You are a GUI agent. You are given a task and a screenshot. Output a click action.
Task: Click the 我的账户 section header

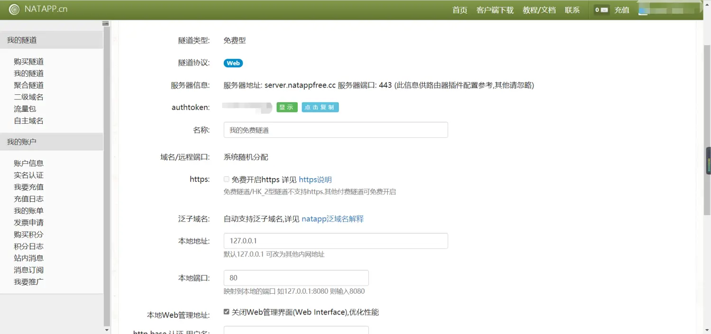(x=51, y=142)
